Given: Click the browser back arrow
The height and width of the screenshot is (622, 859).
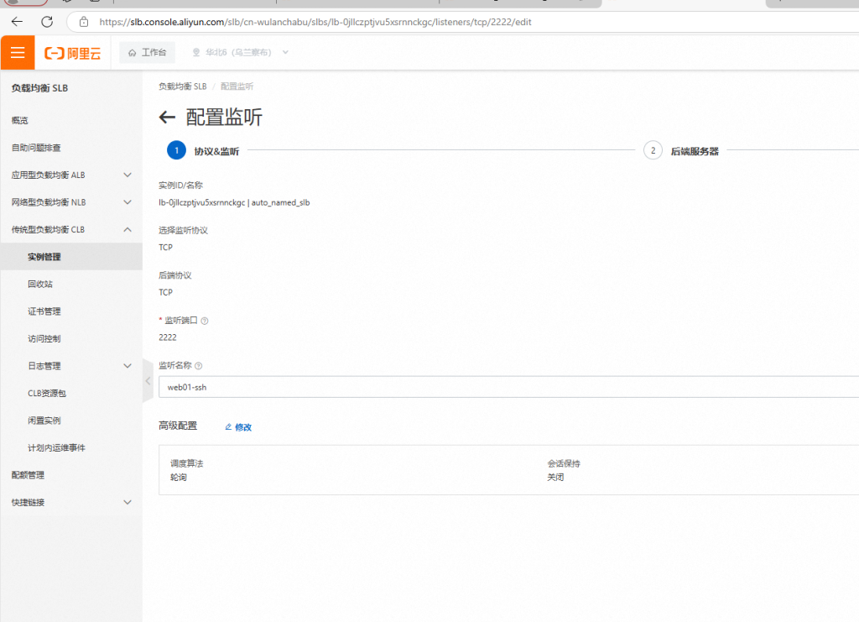Looking at the screenshot, I should 17,22.
